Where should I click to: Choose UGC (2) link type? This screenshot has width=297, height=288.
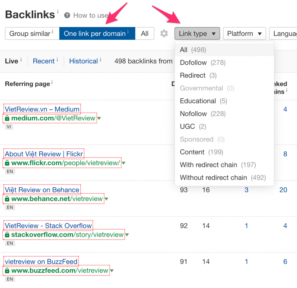click(x=224, y=126)
